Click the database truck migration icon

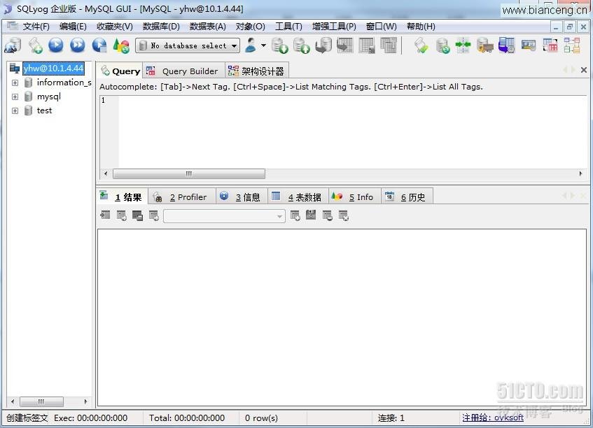485,45
